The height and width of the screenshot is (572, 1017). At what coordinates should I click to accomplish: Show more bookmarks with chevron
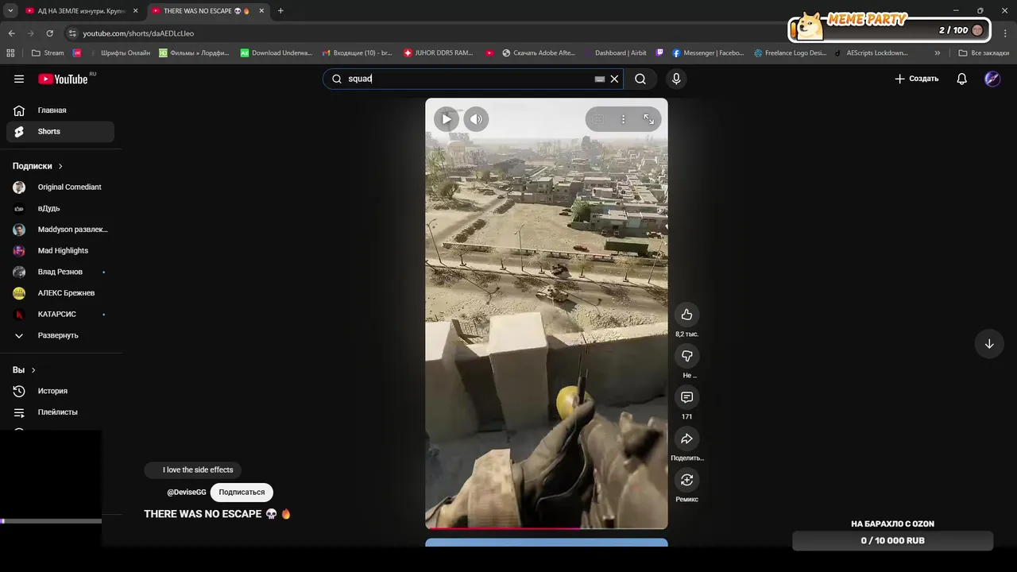pos(938,53)
